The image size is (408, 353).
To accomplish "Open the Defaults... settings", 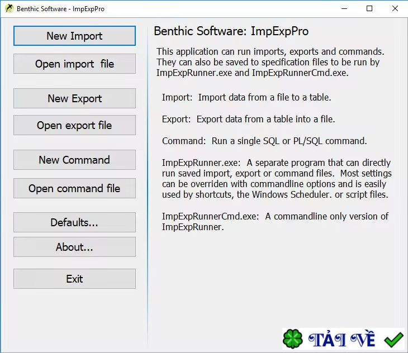I will point(74,222).
